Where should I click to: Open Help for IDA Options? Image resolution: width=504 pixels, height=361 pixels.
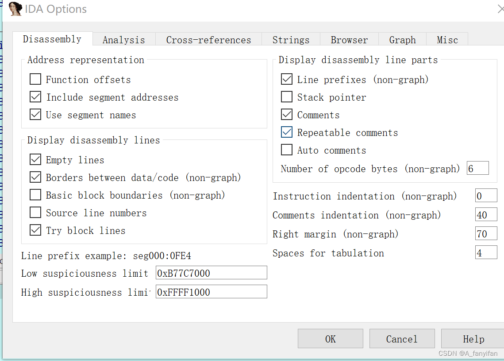point(473,338)
